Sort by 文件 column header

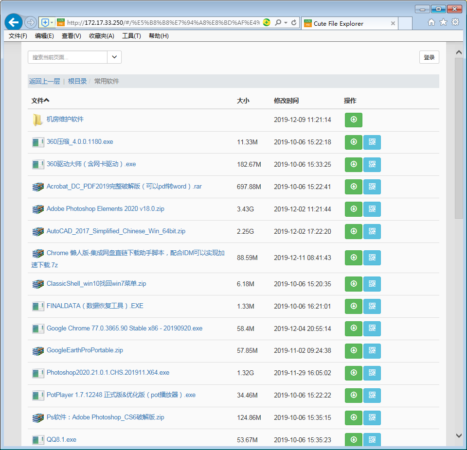pyautogui.click(x=40, y=101)
